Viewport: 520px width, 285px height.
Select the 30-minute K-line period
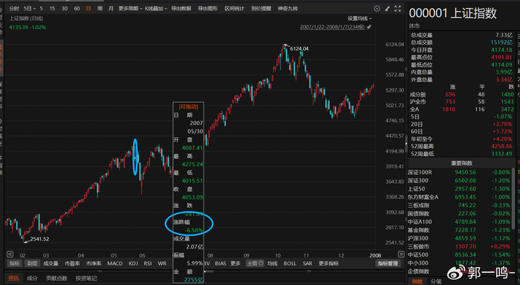(x=65, y=9)
